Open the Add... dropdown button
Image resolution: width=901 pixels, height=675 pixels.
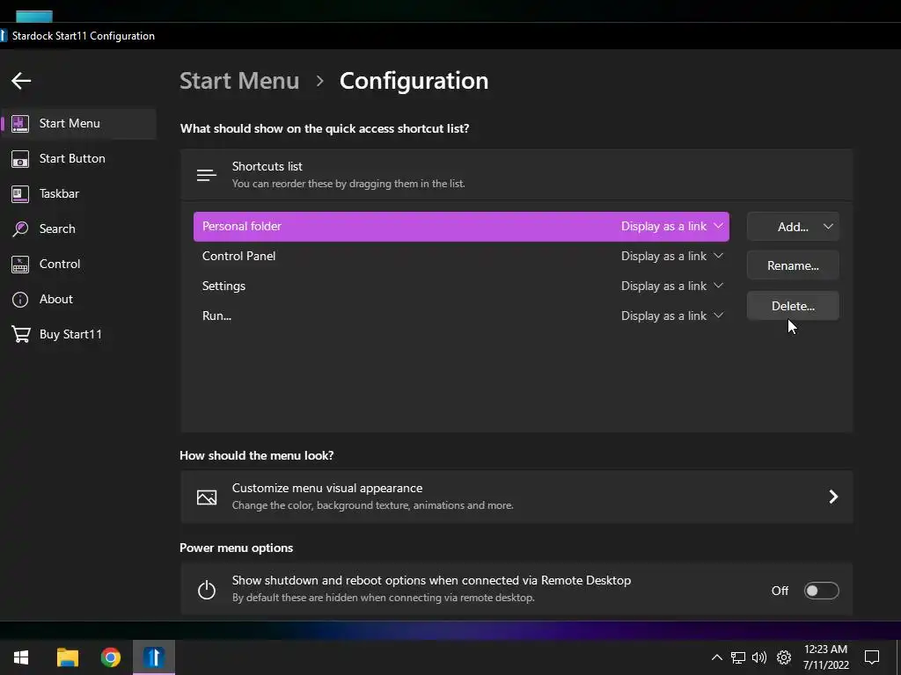[x=793, y=227]
